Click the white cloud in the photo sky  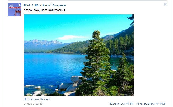click(x=72, y=37)
